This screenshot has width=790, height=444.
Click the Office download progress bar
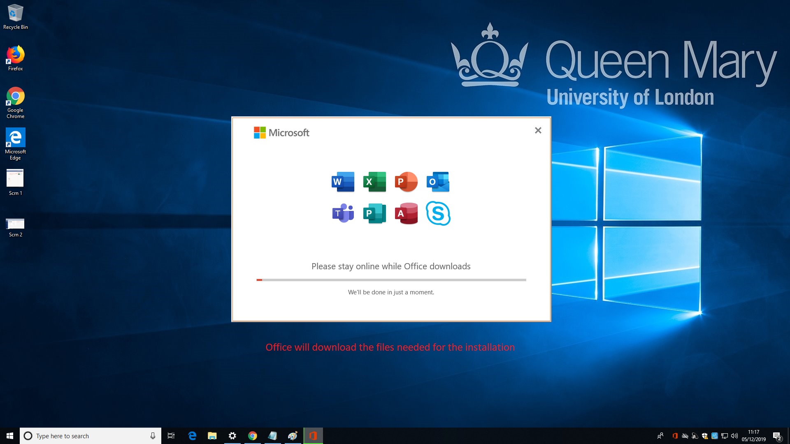coord(391,280)
